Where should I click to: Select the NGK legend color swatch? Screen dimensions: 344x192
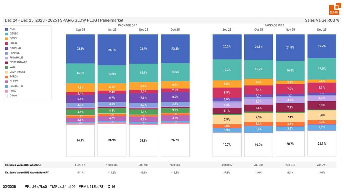click(6, 29)
